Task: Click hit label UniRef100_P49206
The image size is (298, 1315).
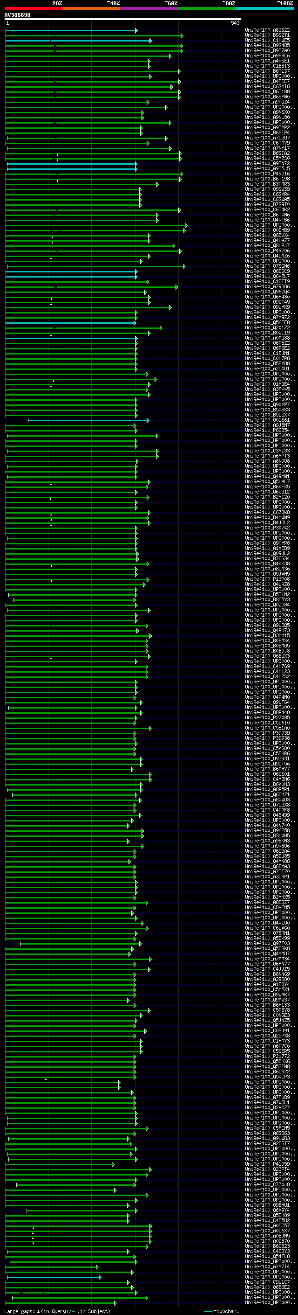Action: [267, 250]
